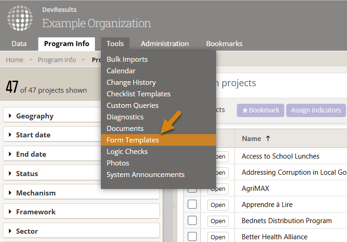Switch to the Administration tab
Viewport: 347px width, 242px height.
[165, 44]
